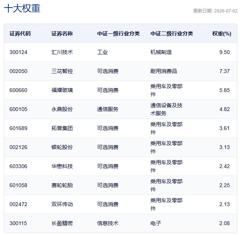The height and width of the screenshot is (235, 240).
Task: Click 可选消费 in the 三花智控 row
Action: point(108,71)
